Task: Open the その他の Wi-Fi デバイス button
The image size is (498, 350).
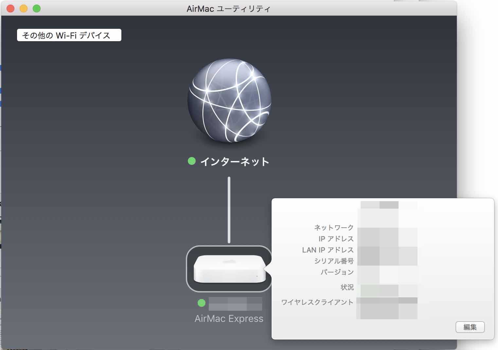Action: [x=69, y=35]
